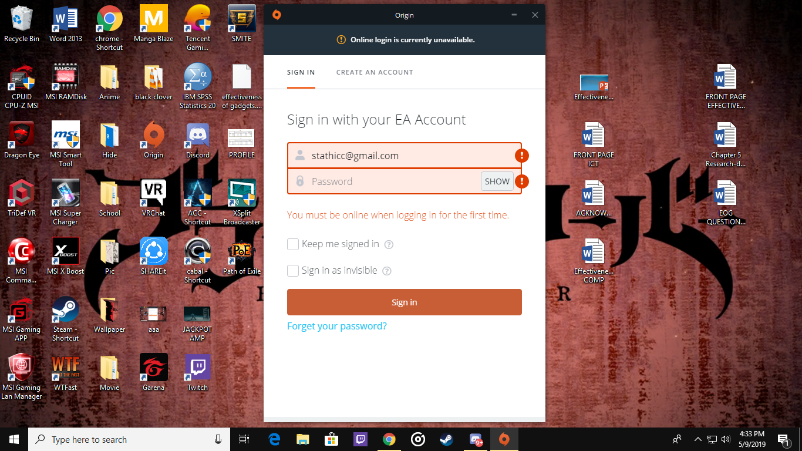Click into the Password input field
The width and height of the screenshot is (802, 451).
(x=393, y=181)
